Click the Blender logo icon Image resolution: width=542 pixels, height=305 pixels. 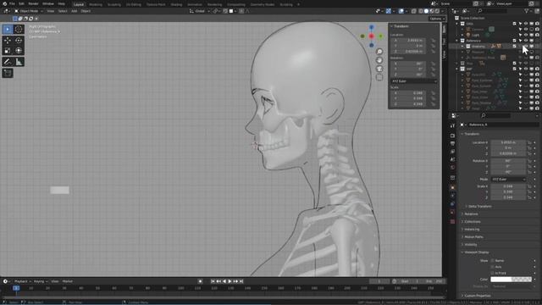[4, 3]
